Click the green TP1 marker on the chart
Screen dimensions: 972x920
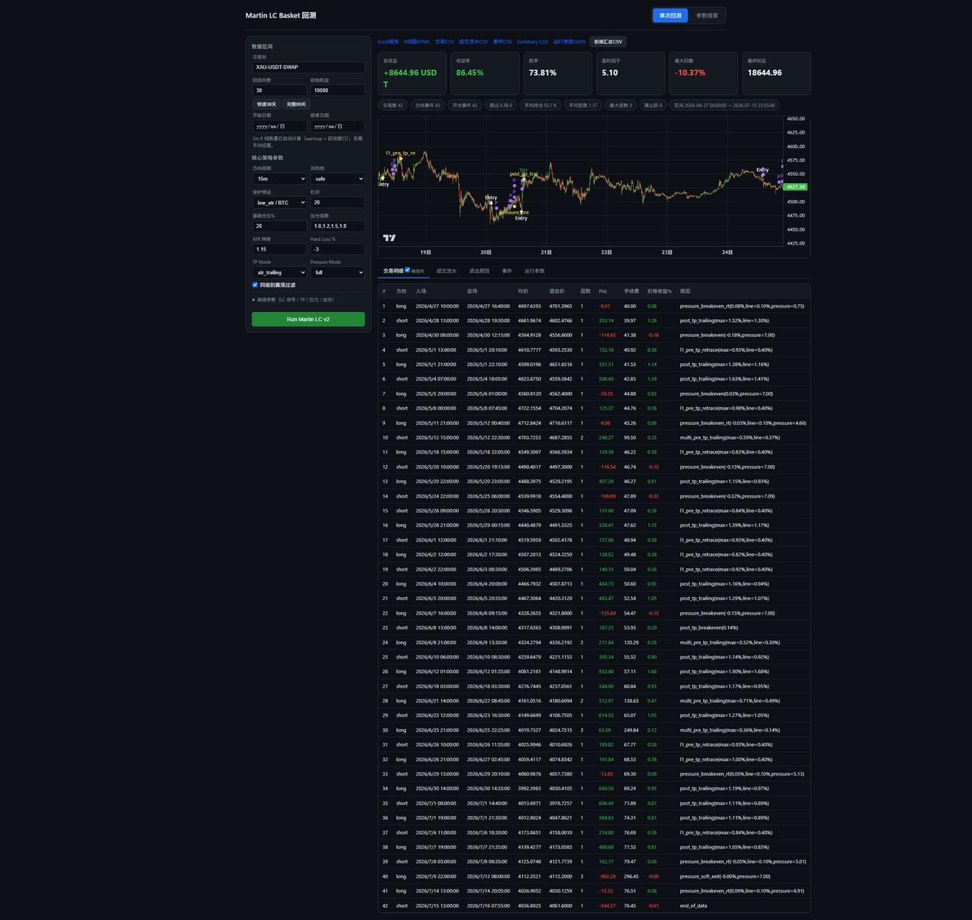coord(523,170)
